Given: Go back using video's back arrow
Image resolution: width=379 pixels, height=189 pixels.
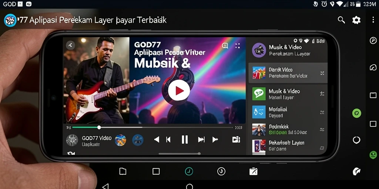Looking at the screenshot, I should pyautogui.click(x=70, y=45).
